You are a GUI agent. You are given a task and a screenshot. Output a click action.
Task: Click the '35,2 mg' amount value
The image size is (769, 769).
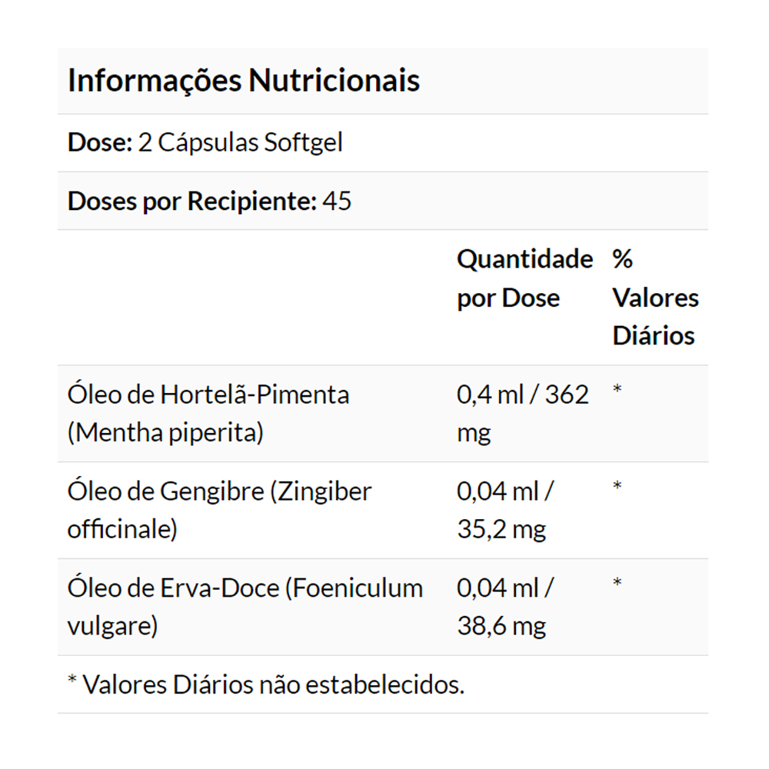[x=501, y=530]
